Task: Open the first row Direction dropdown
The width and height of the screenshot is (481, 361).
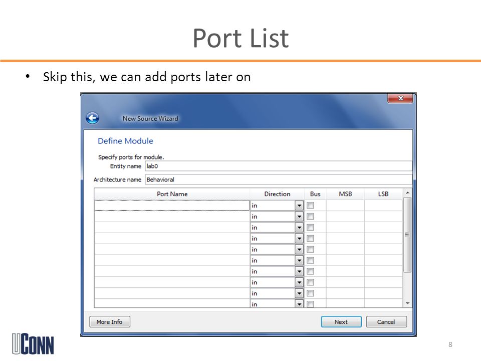Action: pos(299,206)
